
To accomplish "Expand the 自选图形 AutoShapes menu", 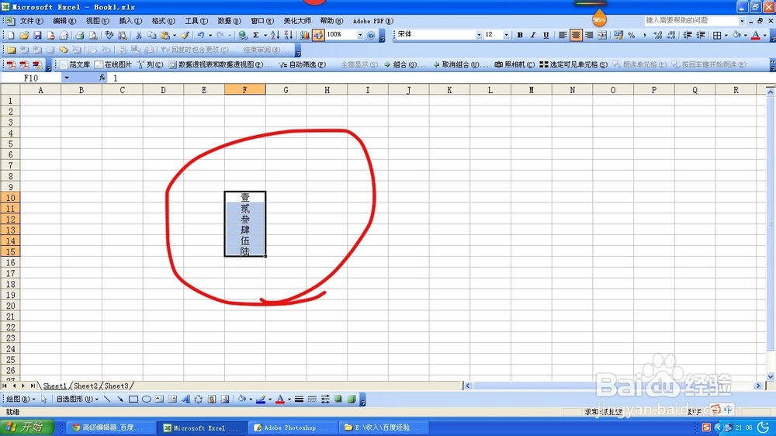I will pyautogui.click(x=77, y=400).
